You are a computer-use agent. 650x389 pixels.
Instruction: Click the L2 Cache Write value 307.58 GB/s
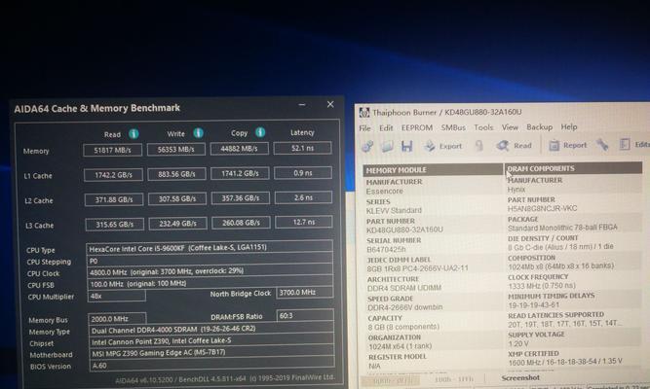point(177,198)
